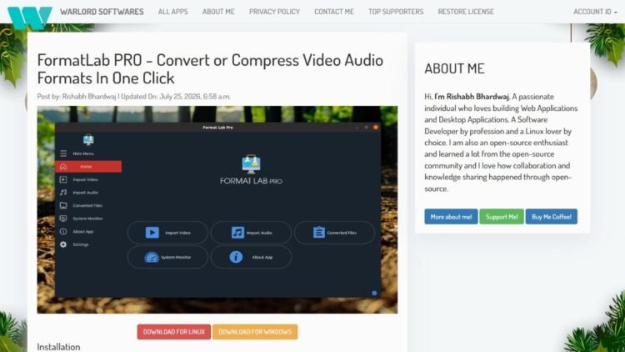Click the About App info sidebar icon

[63, 232]
